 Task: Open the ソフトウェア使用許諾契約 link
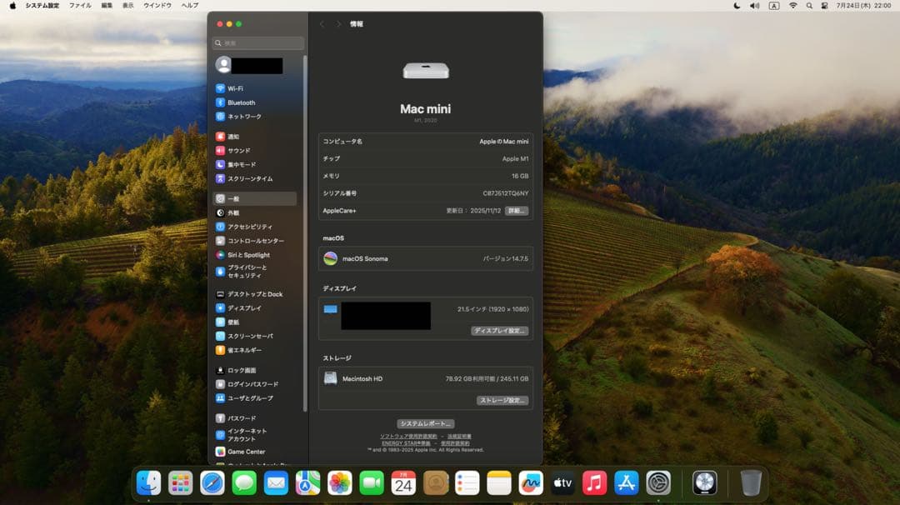click(x=410, y=435)
